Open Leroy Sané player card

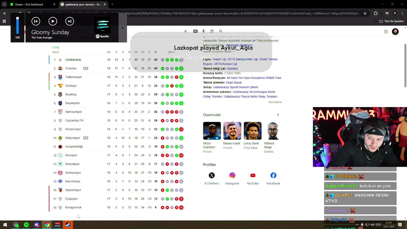point(252,136)
